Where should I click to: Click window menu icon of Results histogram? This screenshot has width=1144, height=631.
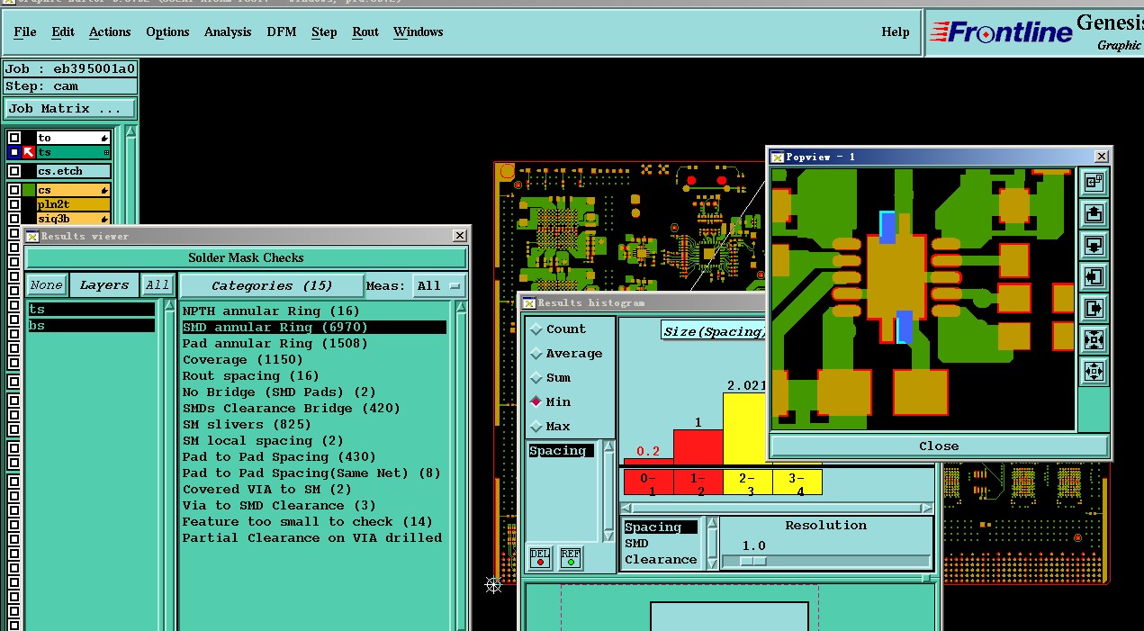click(529, 302)
